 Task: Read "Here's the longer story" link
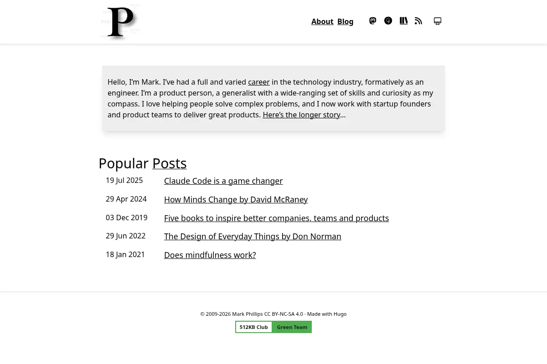click(302, 115)
